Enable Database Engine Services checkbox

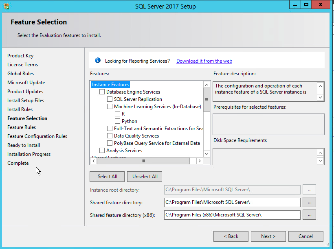pos(102,92)
